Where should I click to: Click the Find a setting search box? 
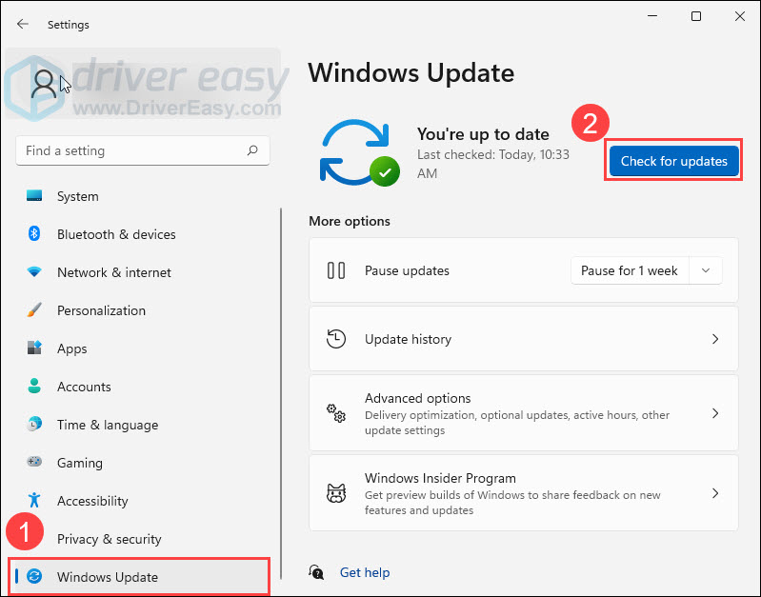(x=131, y=150)
